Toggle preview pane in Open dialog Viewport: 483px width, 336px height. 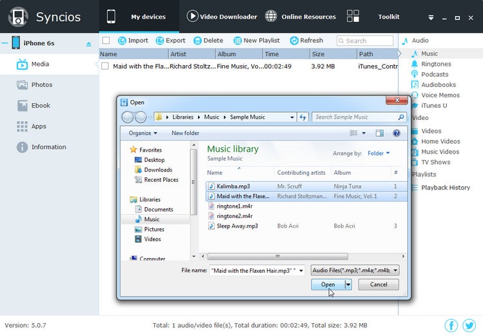[x=379, y=133]
